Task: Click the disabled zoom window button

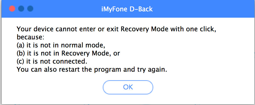Action: click(30, 9)
